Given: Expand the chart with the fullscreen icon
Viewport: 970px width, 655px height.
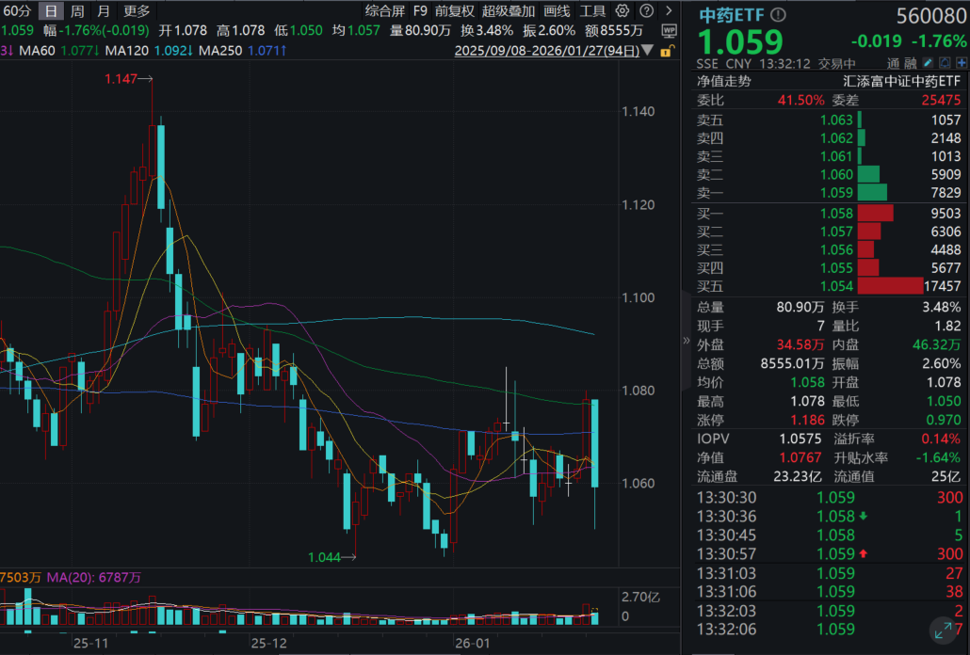Looking at the screenshot, I should [945, 631].
